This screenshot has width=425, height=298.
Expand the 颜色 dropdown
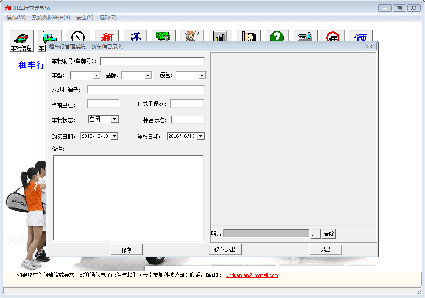[x=202, y=75]
